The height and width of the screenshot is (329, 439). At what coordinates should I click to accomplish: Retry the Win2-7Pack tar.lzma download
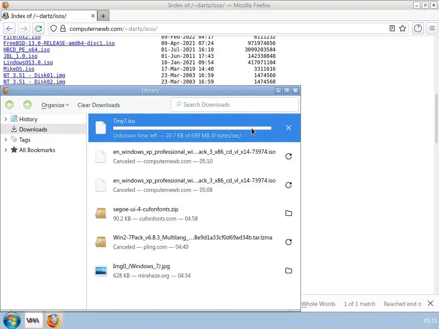pyautogui.click(x=289, y=242)
